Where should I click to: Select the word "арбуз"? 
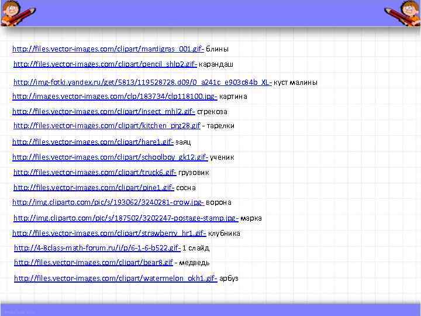pyautogui.click(x=229, y=279)
